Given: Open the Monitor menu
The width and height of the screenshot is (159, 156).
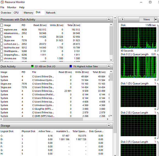Looking at the screenshot, I should click(x=12, y=7).
